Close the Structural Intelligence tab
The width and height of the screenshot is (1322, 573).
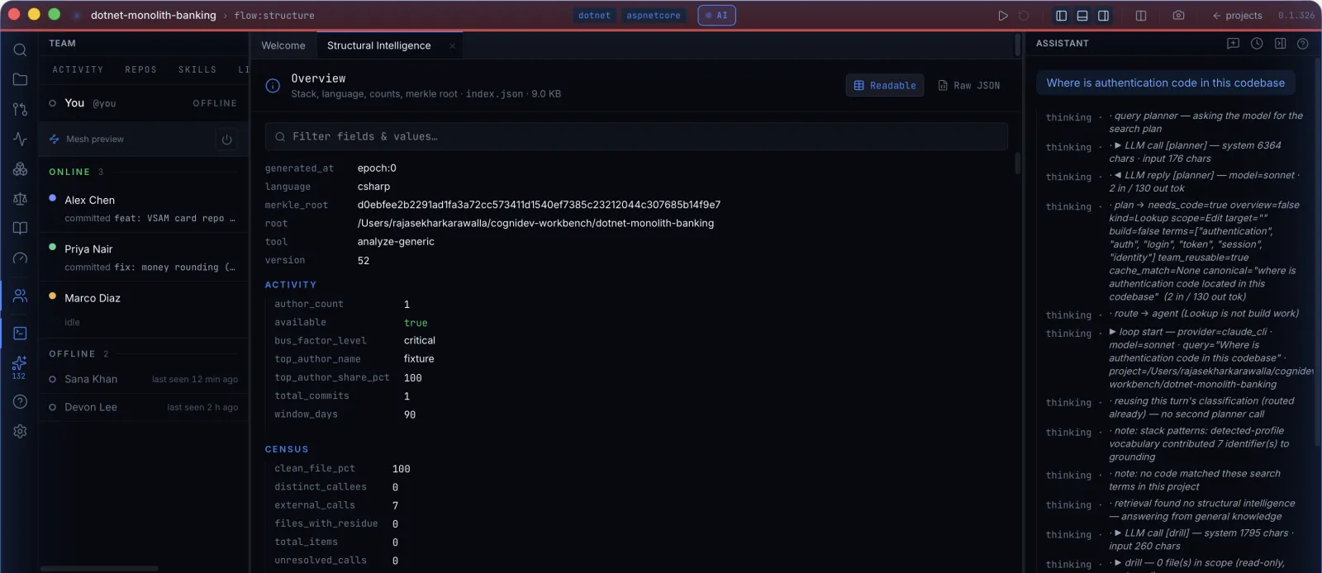[452, 45]
